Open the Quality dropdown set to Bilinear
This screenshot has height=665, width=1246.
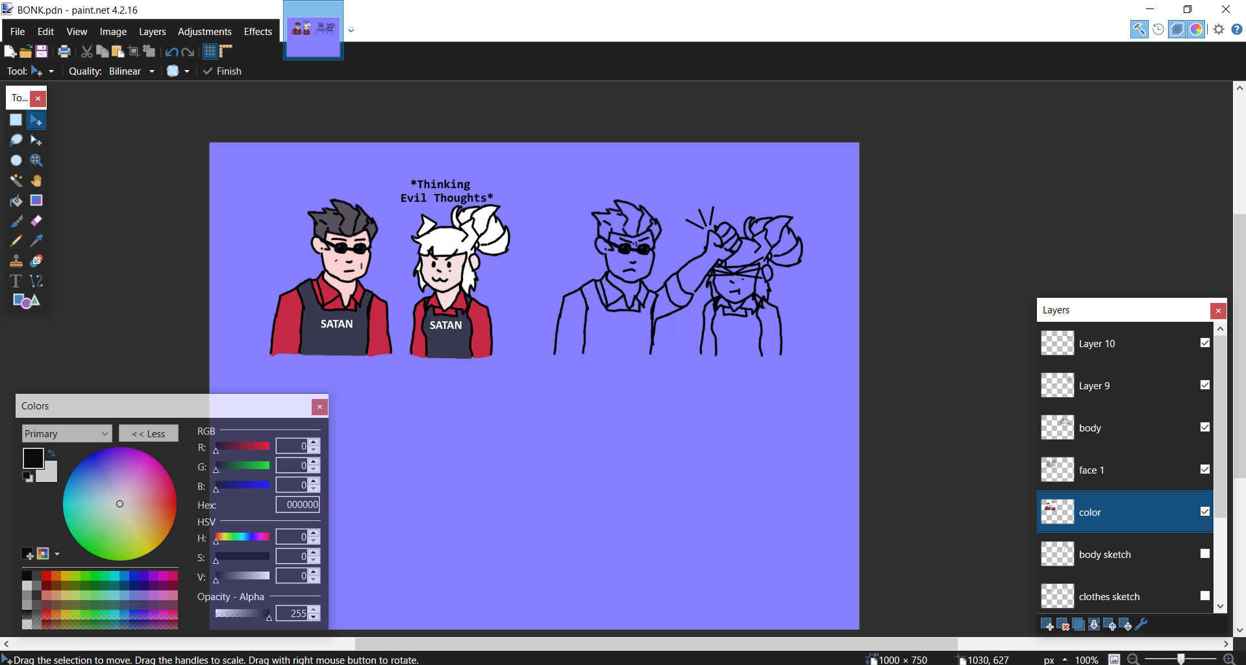tap(151, 71)
